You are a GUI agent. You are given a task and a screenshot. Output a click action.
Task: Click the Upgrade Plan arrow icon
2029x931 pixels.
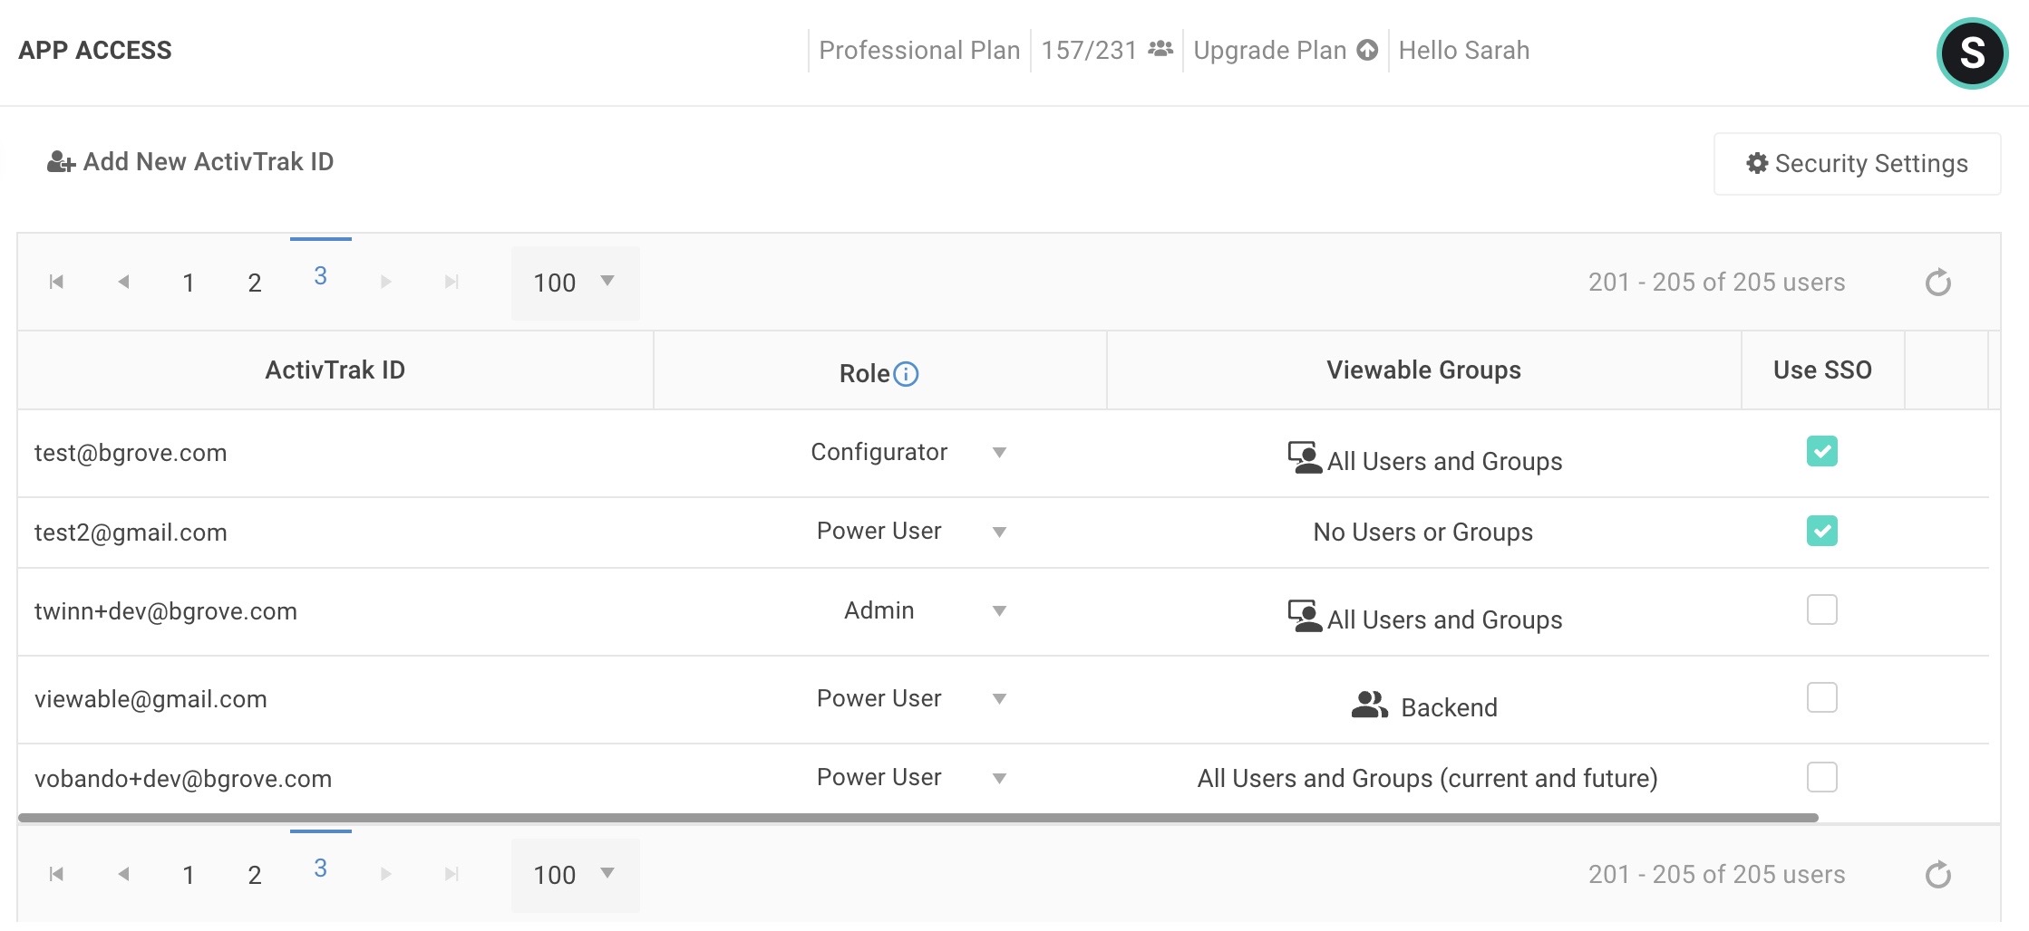[1367, 50]
